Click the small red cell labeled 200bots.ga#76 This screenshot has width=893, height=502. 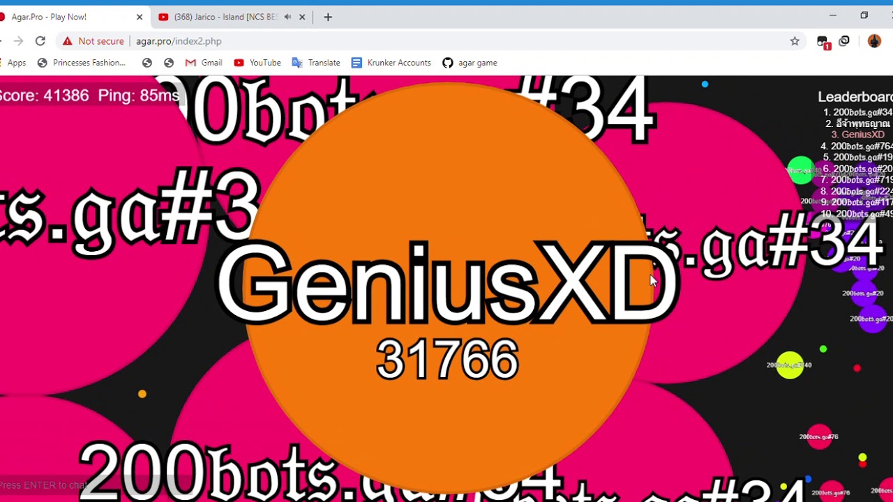pyautogui.click(x=819, y=437)
